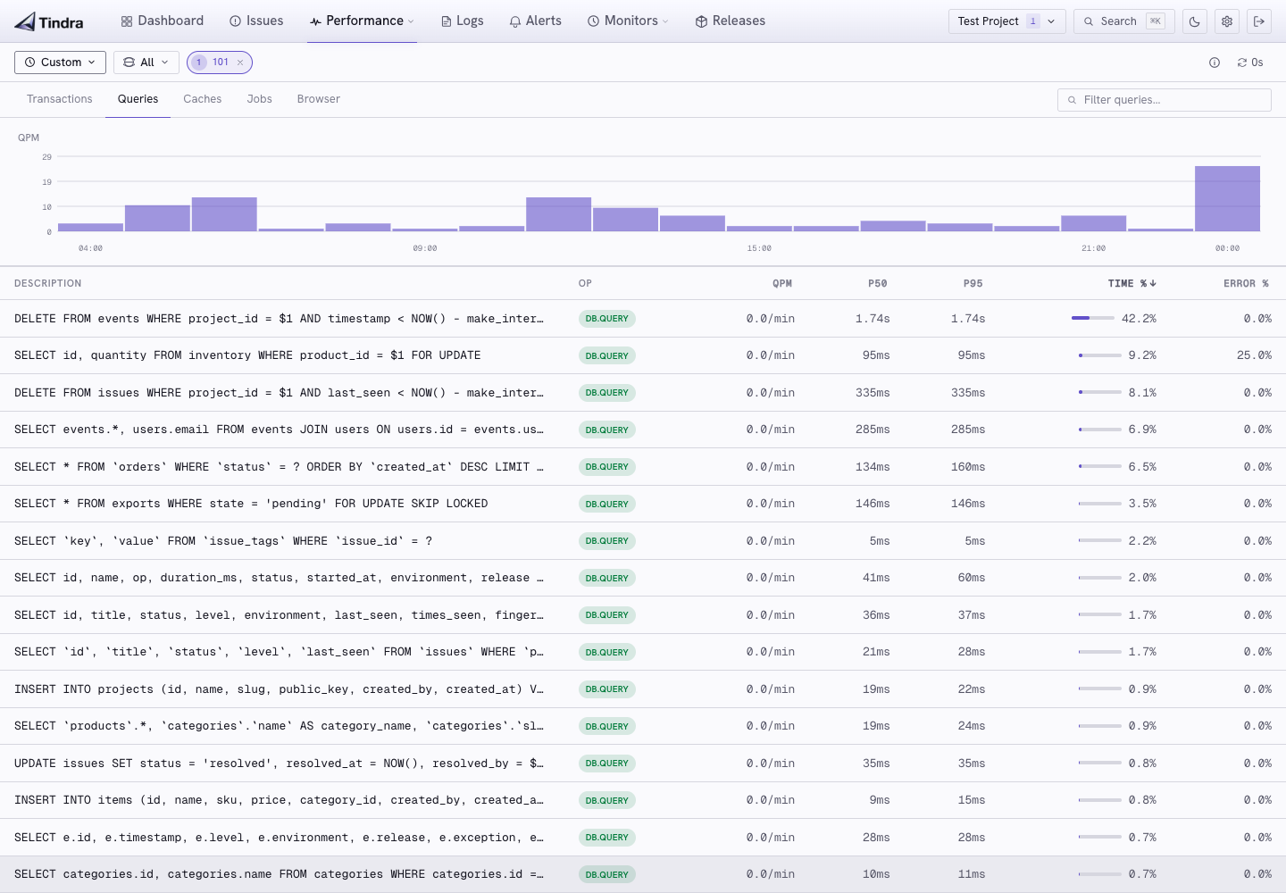Open the Logs page
The width and height of the screenshot is (1286, 893).
[x=463, y=21]
